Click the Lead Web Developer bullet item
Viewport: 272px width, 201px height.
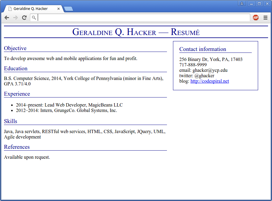[69, 105]
